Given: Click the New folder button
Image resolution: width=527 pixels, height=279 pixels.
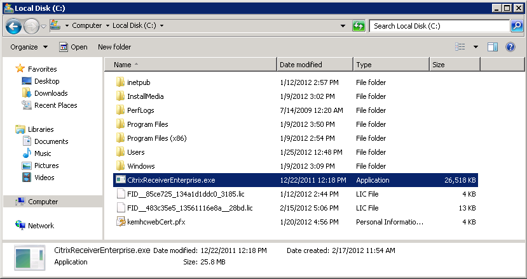Looking at the screenshot, I should (x=114, y=47).
